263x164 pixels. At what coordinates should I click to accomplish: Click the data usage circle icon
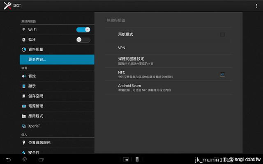pyautogui.click(x=24, y=50)
